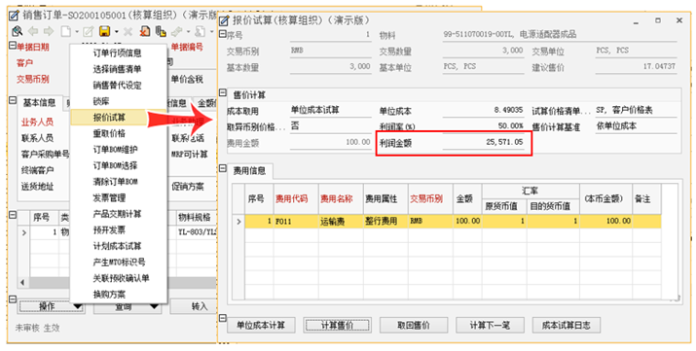Screen dimensions: 696x351
Task: Select 订单行项信息 menu entry
Action: pos(119,53)
